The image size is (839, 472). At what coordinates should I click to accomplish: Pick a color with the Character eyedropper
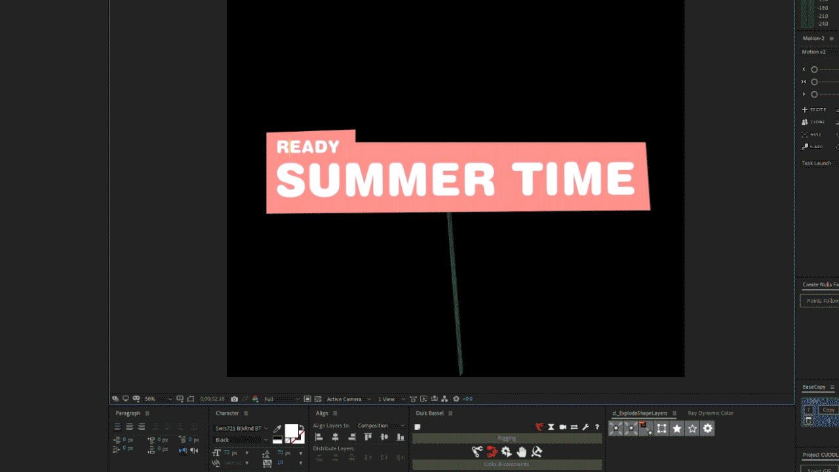click(x=277, y=429)
